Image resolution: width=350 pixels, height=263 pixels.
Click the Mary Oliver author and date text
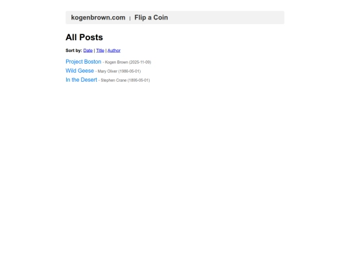[x=118, y=71]
